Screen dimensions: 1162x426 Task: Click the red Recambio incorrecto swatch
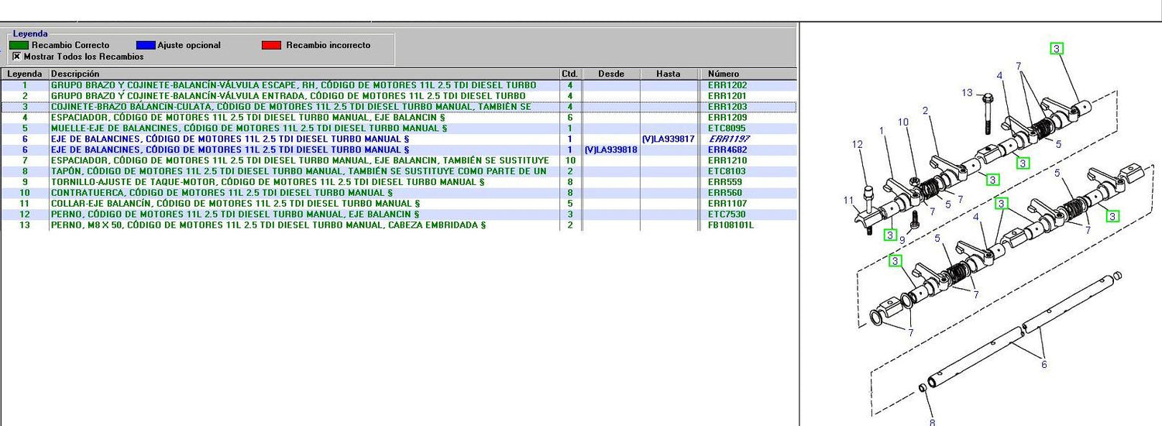(x=271, y=45)
